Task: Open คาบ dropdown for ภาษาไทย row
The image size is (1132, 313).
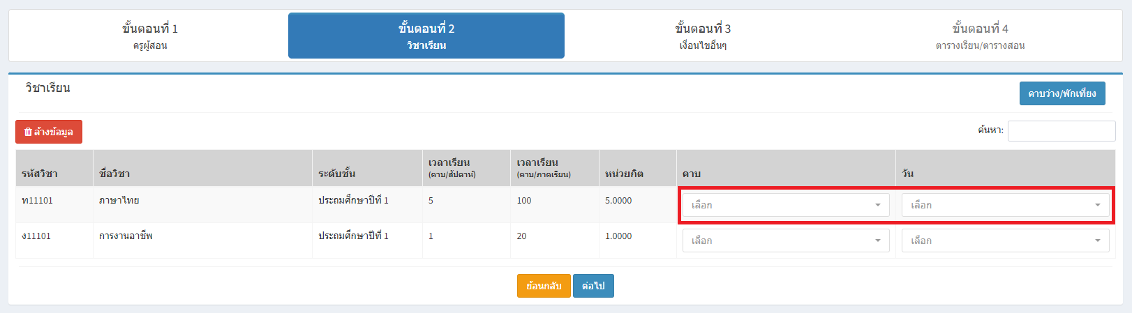Action: pyautogui.click(x=786, y=205)
